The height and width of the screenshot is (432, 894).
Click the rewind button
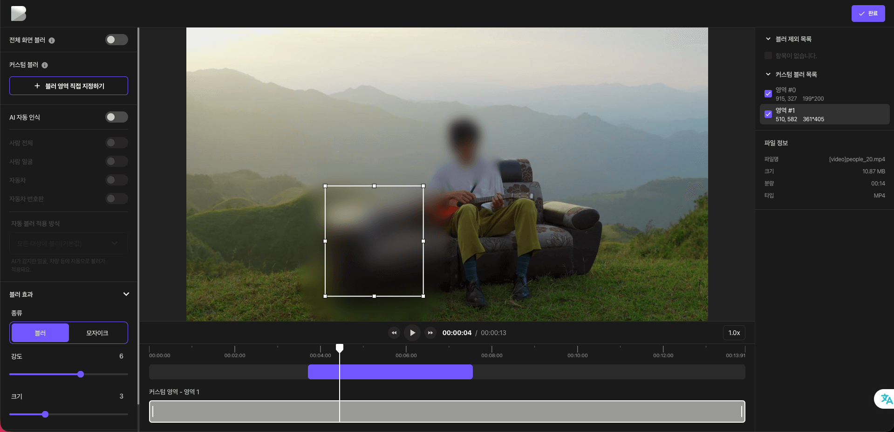point(394,333)
